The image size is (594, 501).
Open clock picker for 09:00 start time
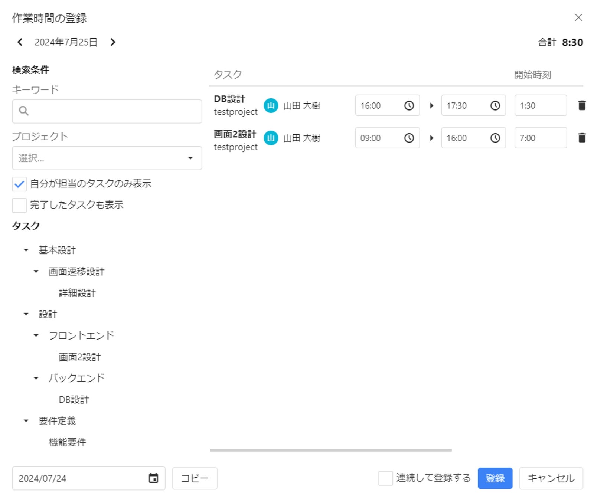coord(409,138)
